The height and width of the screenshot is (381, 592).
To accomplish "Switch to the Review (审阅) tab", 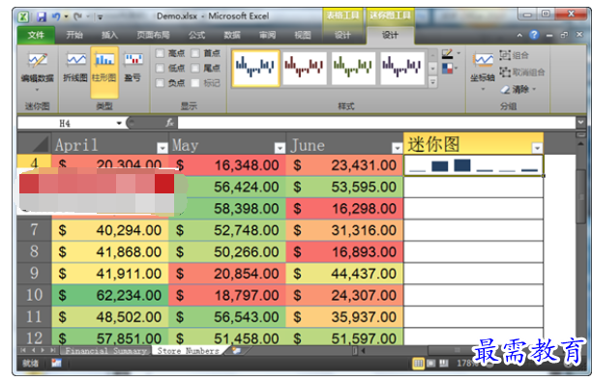I will 267,35.
